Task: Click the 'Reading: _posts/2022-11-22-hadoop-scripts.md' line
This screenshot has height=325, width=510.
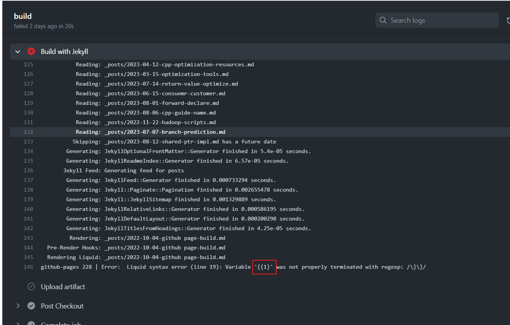Action: click(146, 122)
